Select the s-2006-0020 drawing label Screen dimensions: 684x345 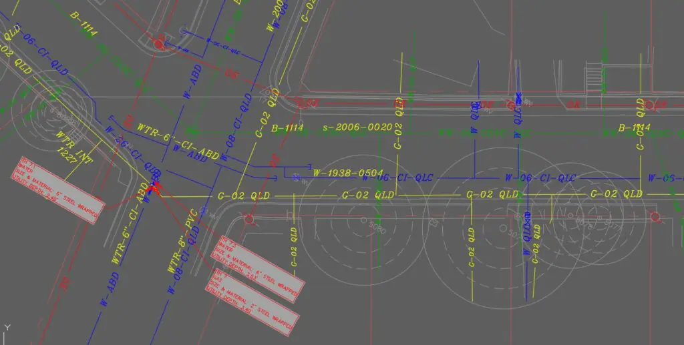pos(357,127)
